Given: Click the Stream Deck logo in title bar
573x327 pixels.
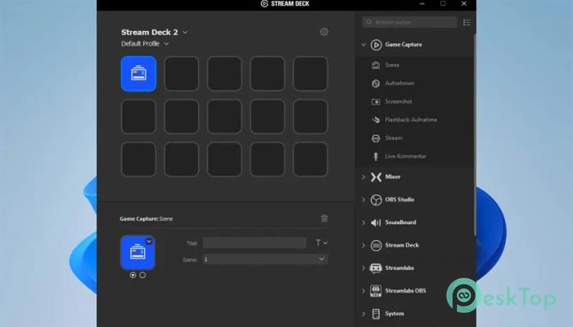Looking at the screenshot, I should tap(264, 3).
